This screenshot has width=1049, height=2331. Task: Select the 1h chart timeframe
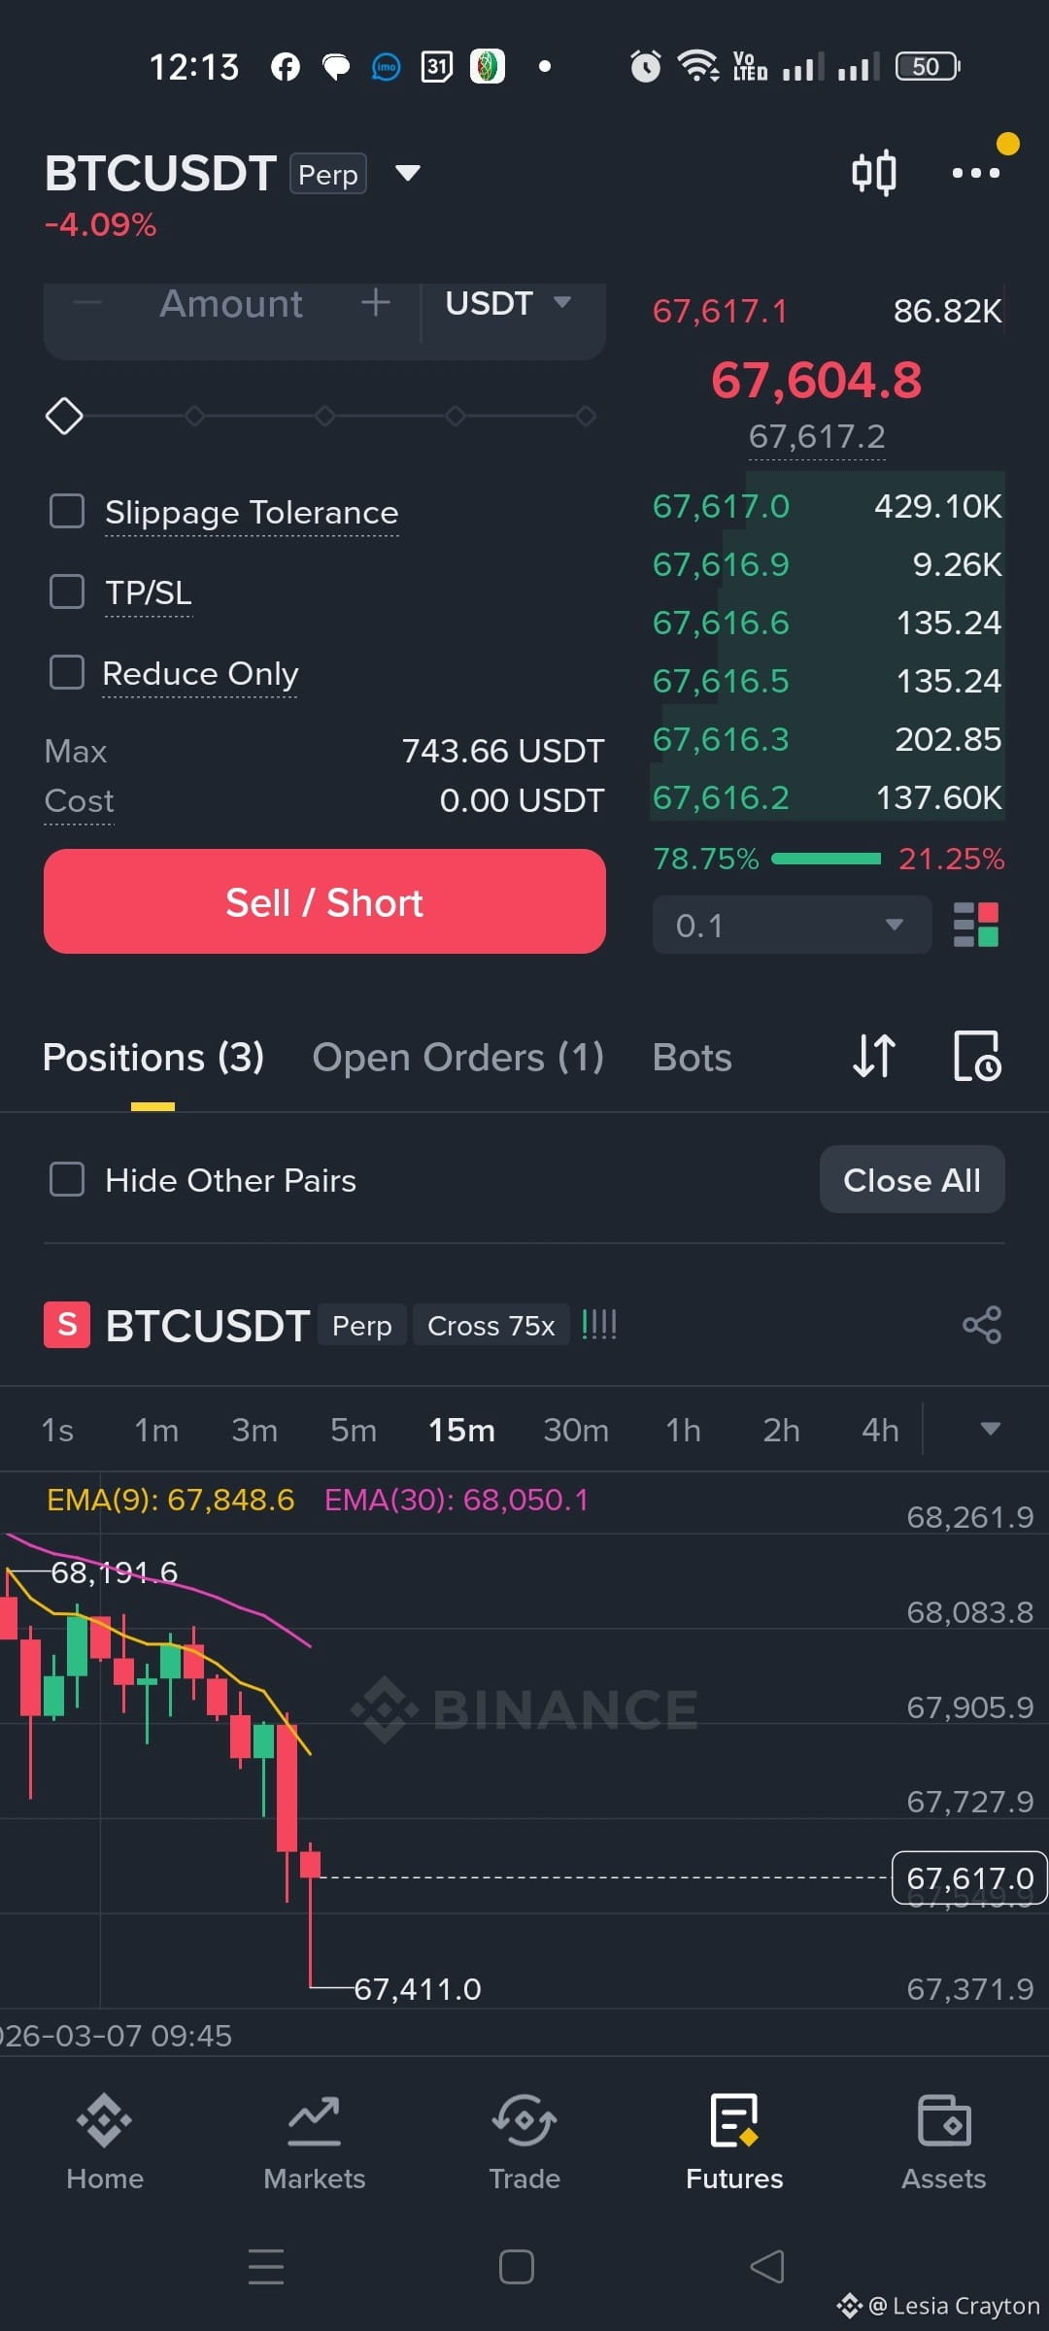(x=683, y=1430)
